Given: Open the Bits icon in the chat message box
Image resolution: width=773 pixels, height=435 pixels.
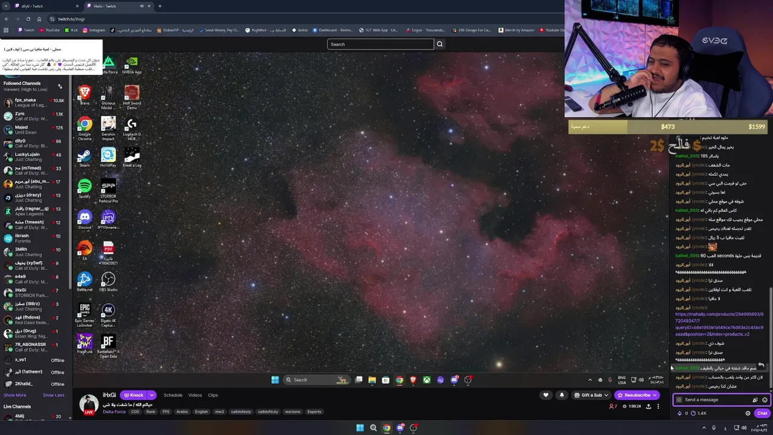Looking at the screenshot, I should point(755,400).
